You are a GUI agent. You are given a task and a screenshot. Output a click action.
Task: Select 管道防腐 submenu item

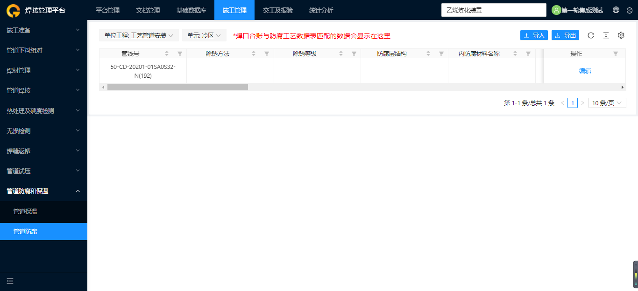43,231
